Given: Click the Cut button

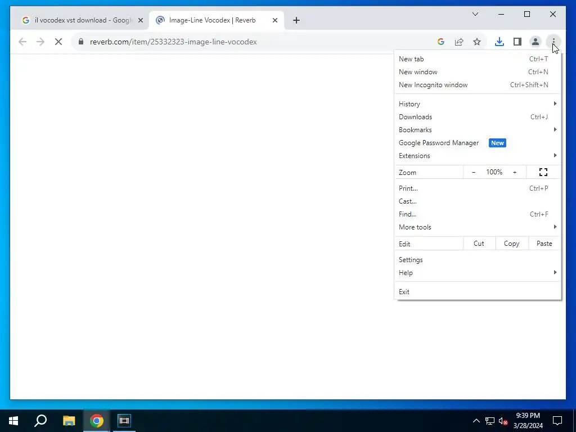Looking at the screenshot, I should coord(479,244).
